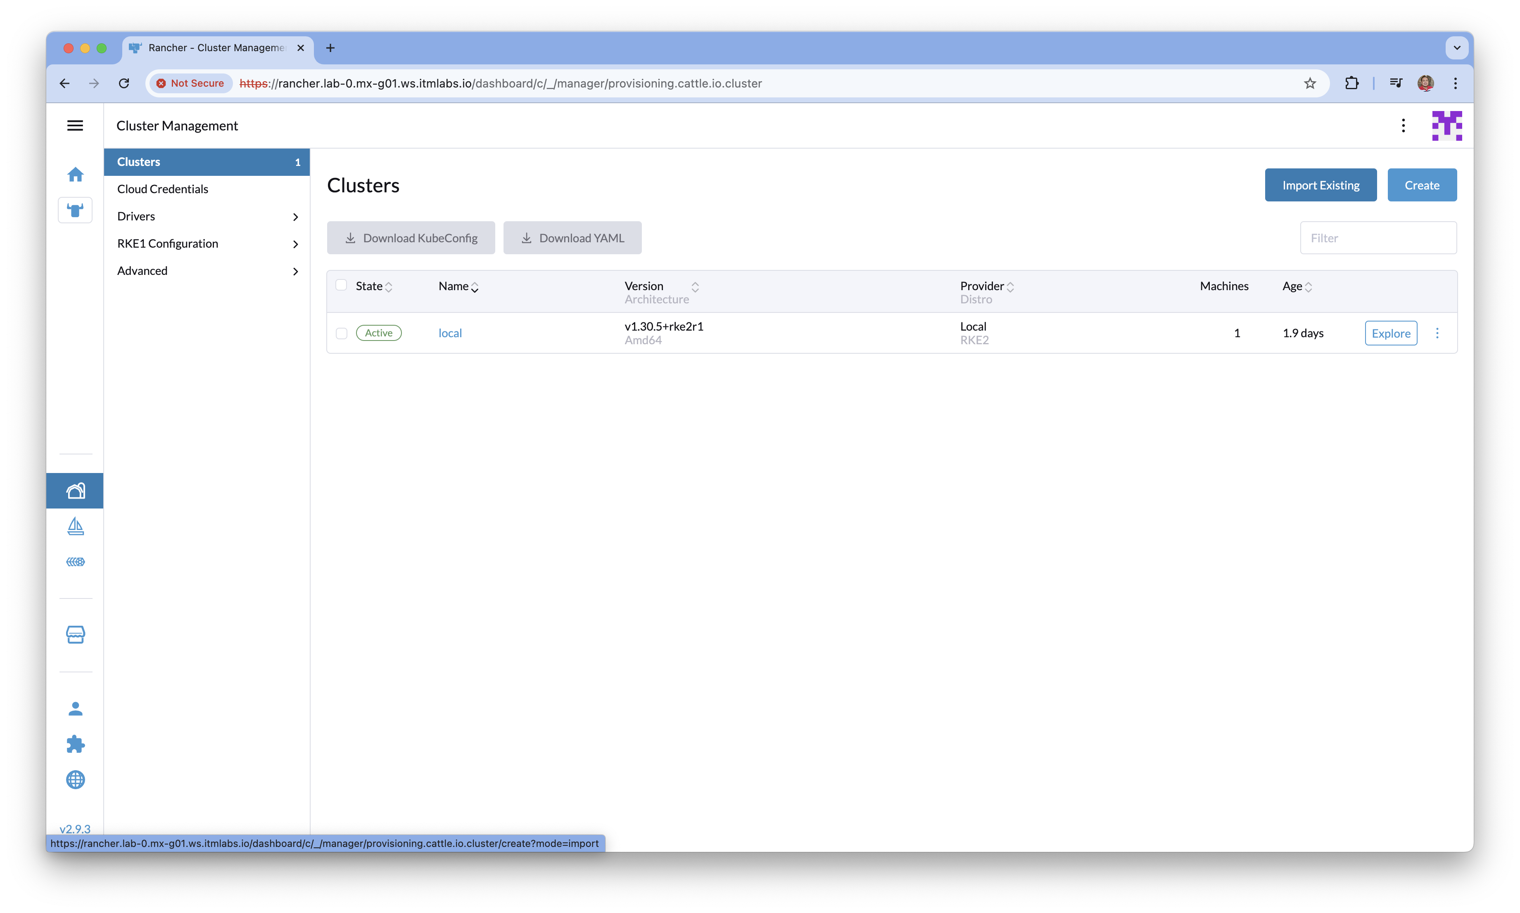The width and height of the screenshot is (1520, 913).
Task: Open the local cluster bull icon
Action: [x=75, y=211]
